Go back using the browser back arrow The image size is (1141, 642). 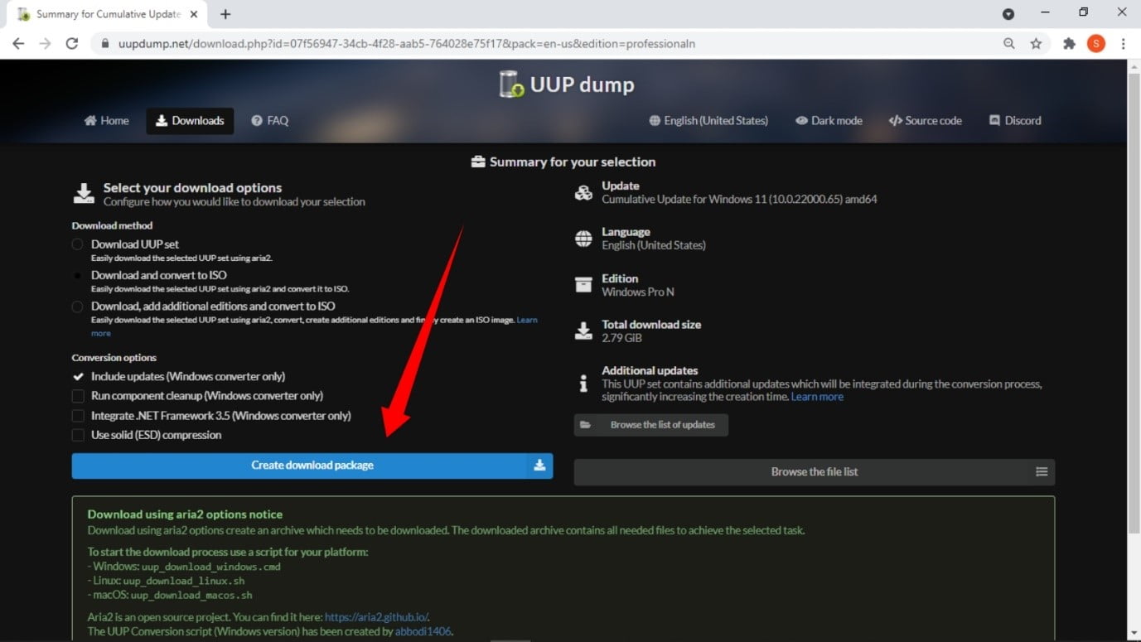pos(18,44)
